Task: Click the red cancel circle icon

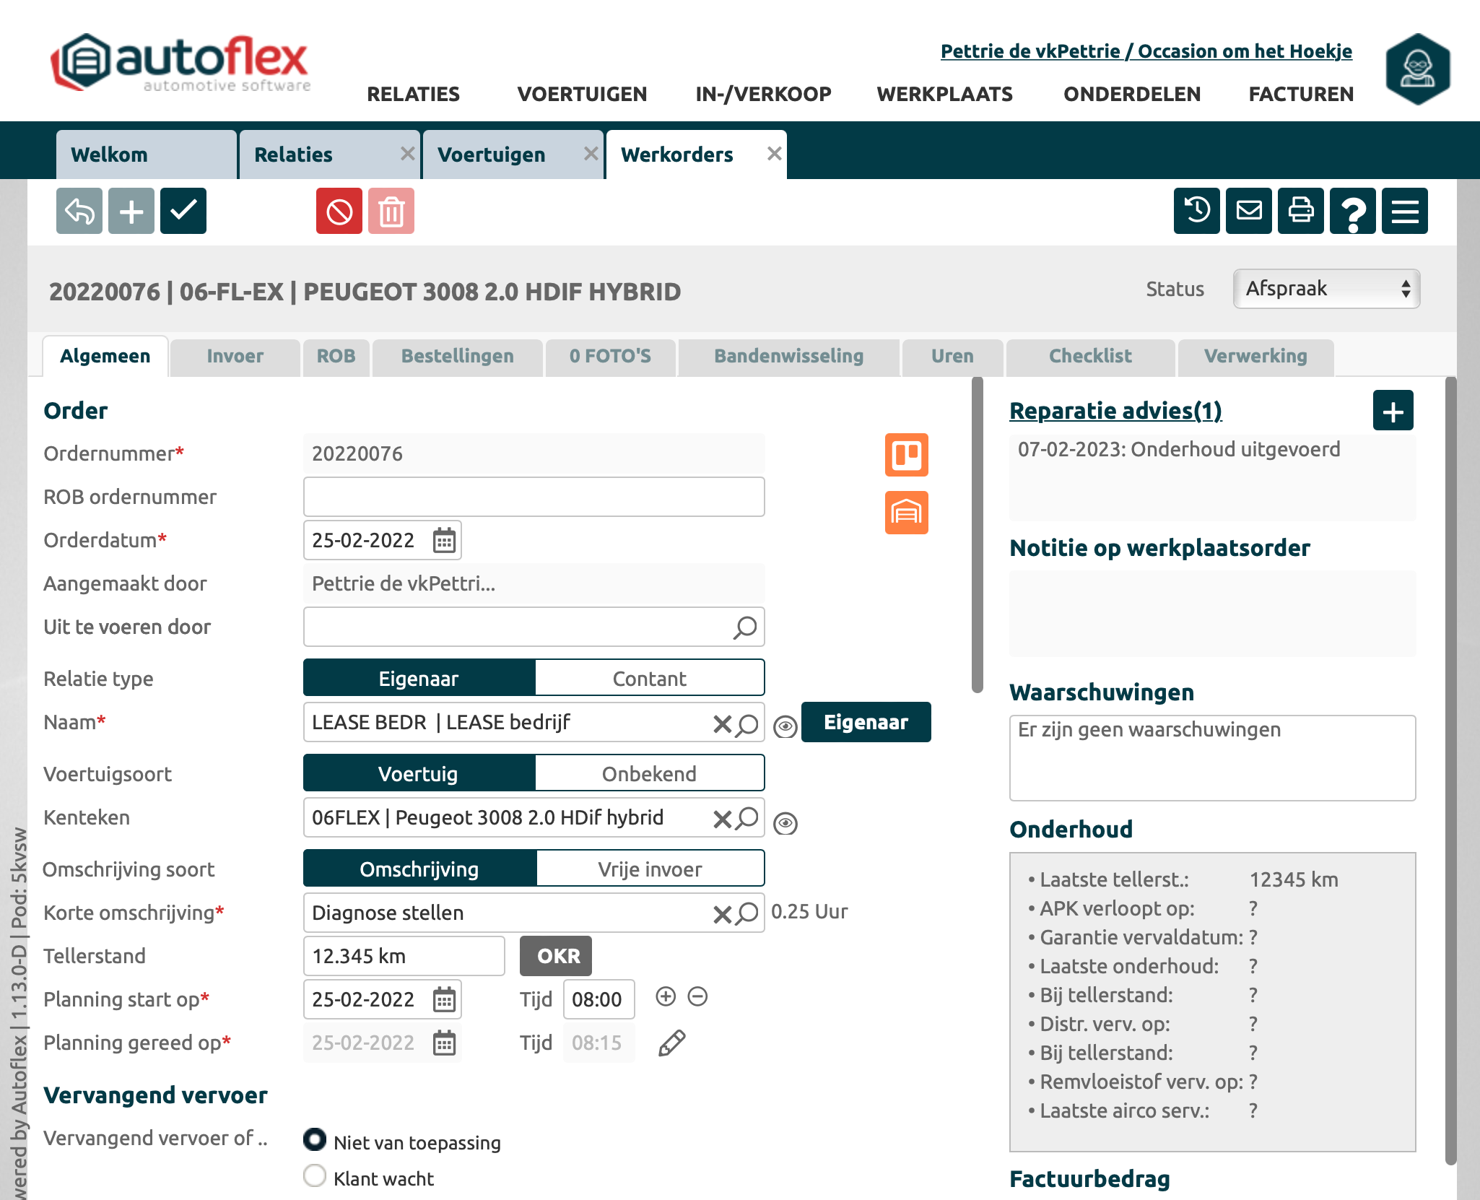Action: pyautogui.click(x=339, y=211)
